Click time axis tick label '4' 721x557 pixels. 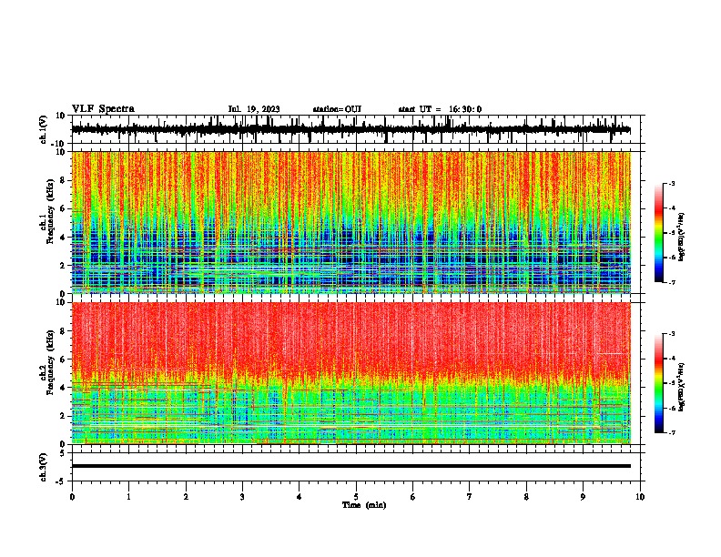pos(300,497)
